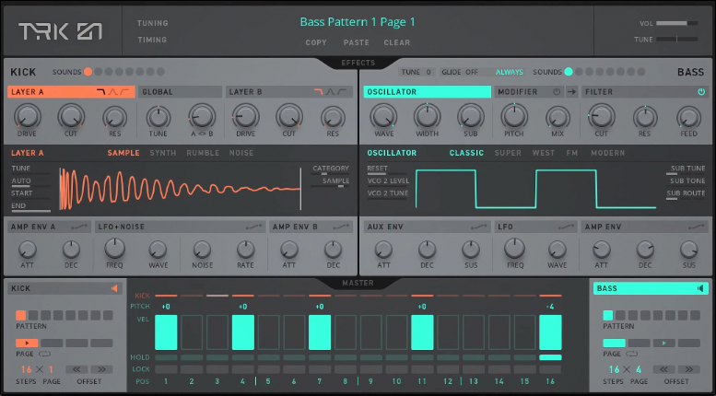Toggle the Modifier power button
This screenshot has width=716, height=396.
(x=557, y=92)
